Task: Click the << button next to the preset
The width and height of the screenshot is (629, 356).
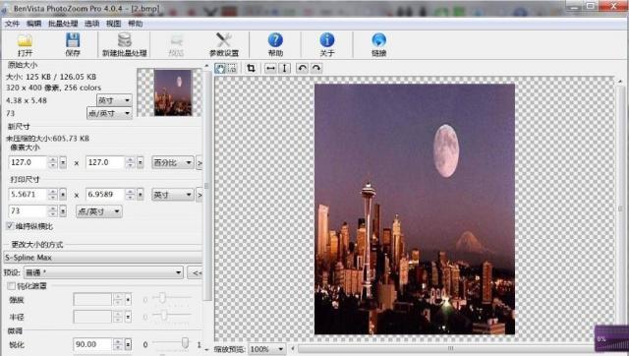Action: [x=196, y=272]
